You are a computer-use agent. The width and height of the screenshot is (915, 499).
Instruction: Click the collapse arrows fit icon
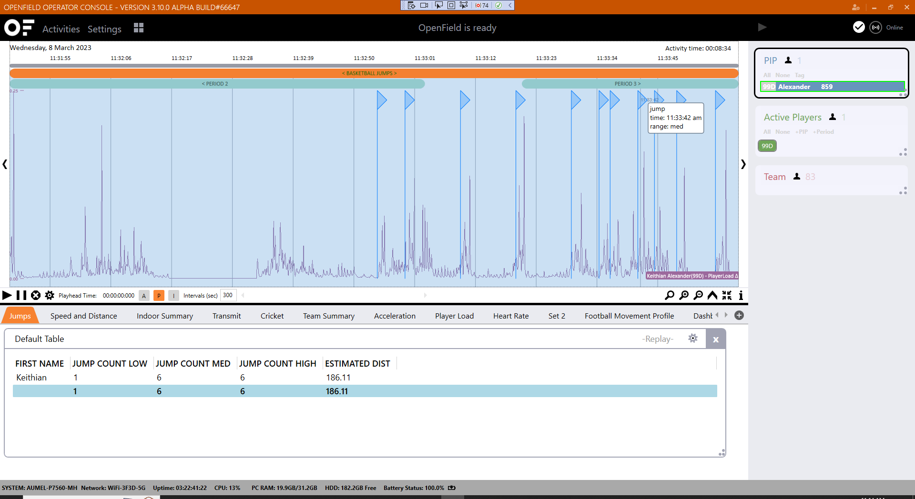[727, 295]
